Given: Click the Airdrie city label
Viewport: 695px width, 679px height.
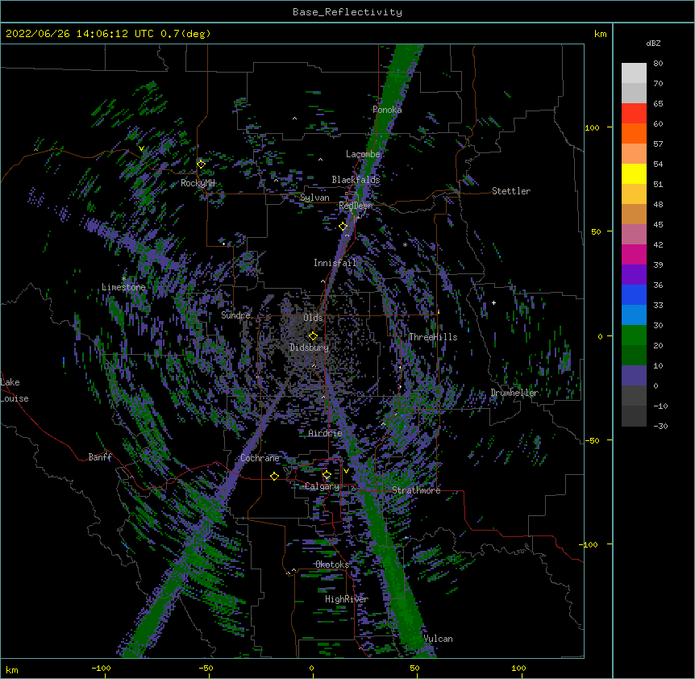Looking at the screenshot, I should click(x=326, y=433).
